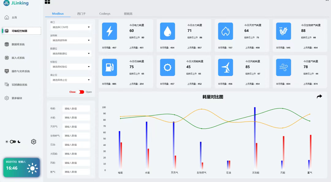The height and width of the screenshot is (182, 331).
Task: Toggle the Close/Open connection switch
Action: coord(80,92)
